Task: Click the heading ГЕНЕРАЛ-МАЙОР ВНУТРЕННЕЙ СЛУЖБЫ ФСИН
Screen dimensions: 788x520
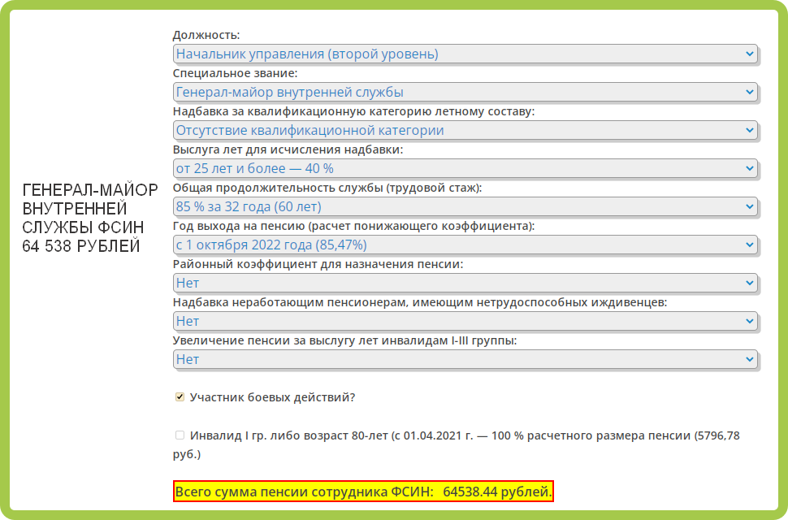Action: pyautogui.click(x=90, y=209)
